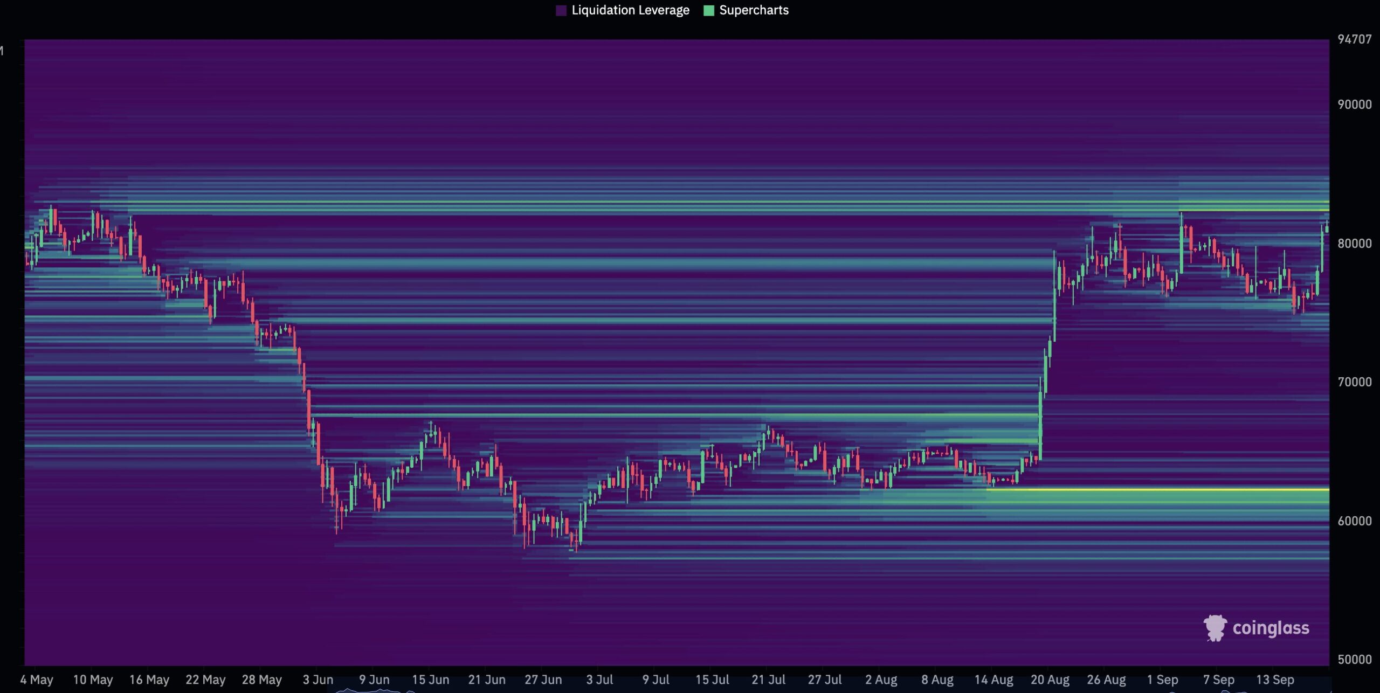Click the 4 May date label
Screen dimensions: 1380x693
37,680
